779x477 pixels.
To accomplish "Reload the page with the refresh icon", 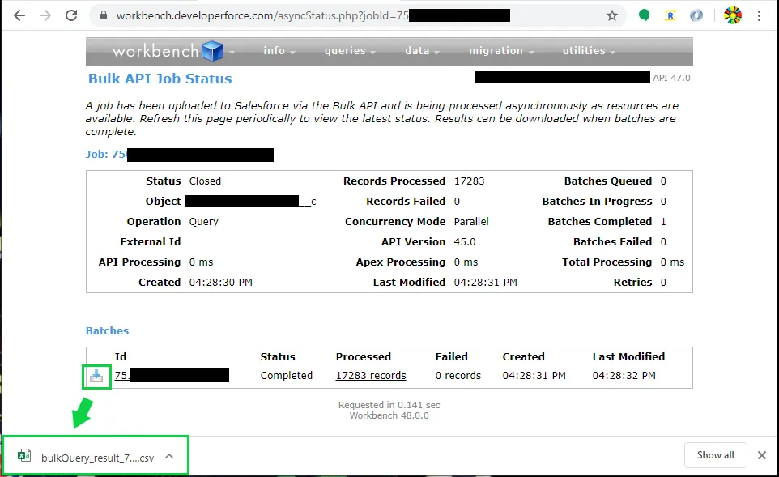I will [71, 16].
